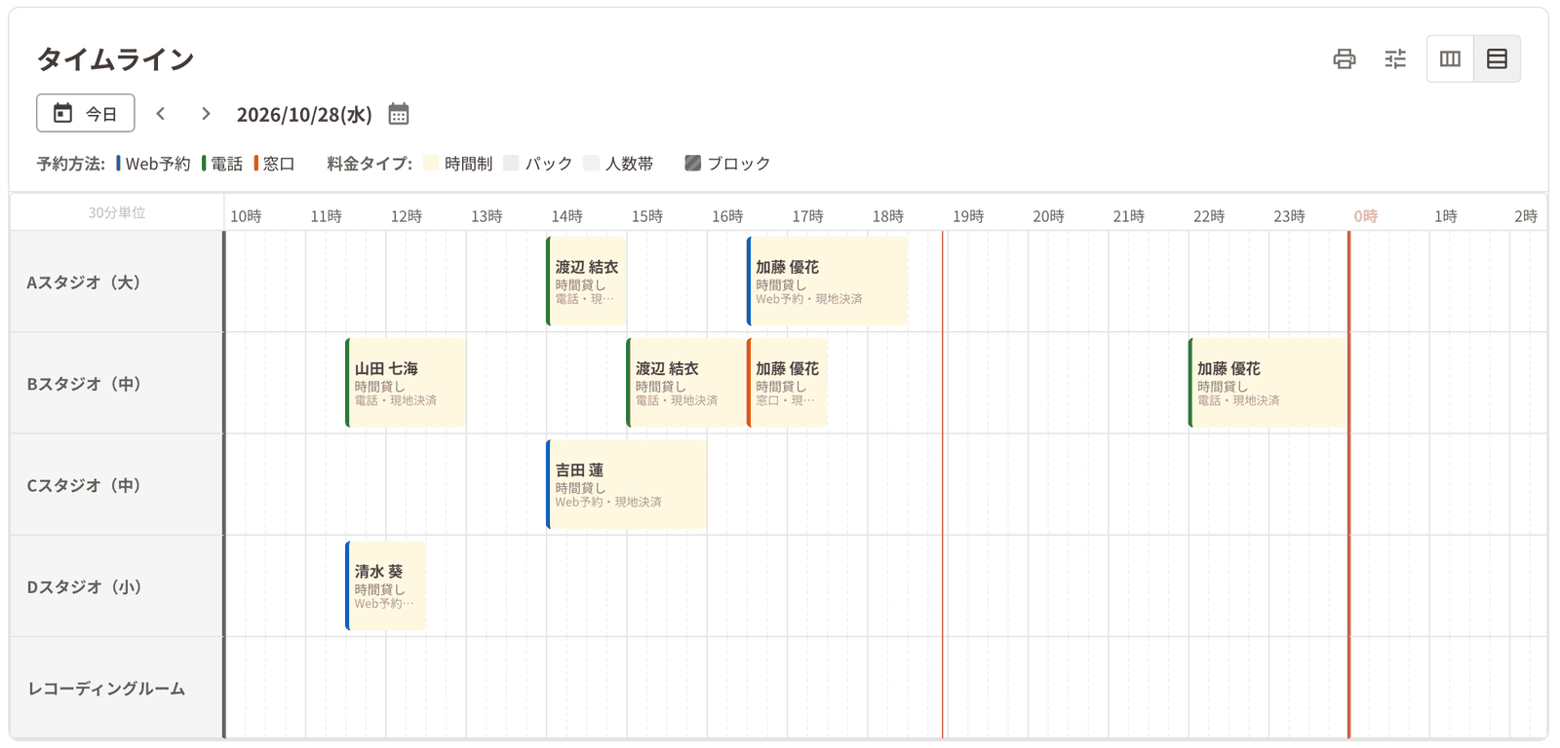Click the date text 2026/10/28(水)
This screenshot has width=1560, height=748.
(304, 115)
